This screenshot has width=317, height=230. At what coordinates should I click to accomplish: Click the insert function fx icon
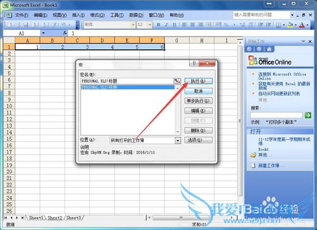pos(65,33)
